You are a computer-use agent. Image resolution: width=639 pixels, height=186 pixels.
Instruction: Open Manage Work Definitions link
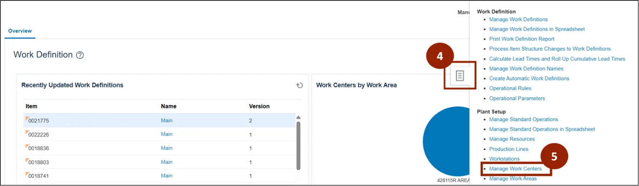coord(518,19)
